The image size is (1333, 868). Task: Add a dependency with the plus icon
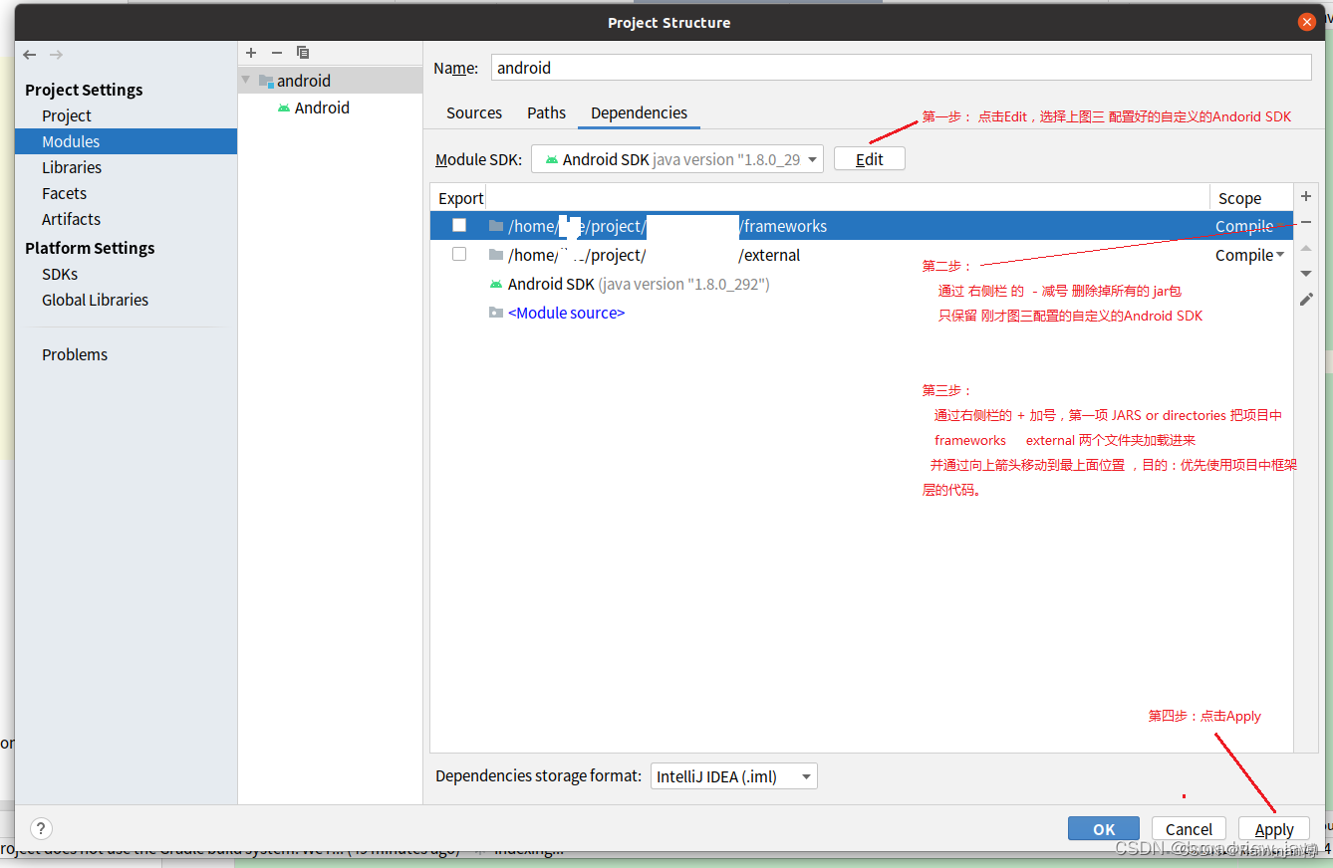click(1306, 196)
